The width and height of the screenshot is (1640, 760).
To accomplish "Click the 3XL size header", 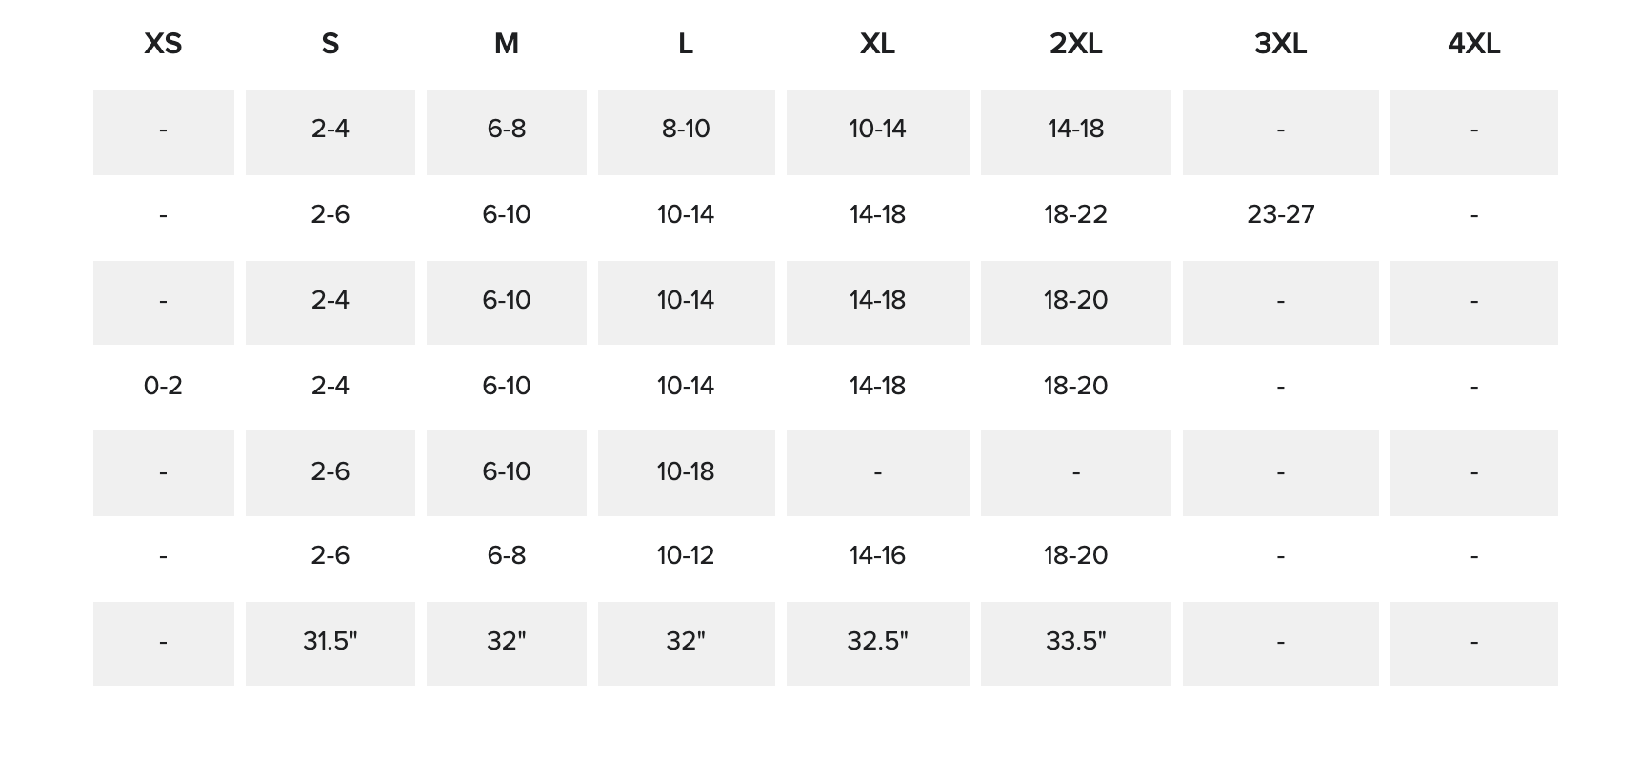I will click(x=1280, y=44).
